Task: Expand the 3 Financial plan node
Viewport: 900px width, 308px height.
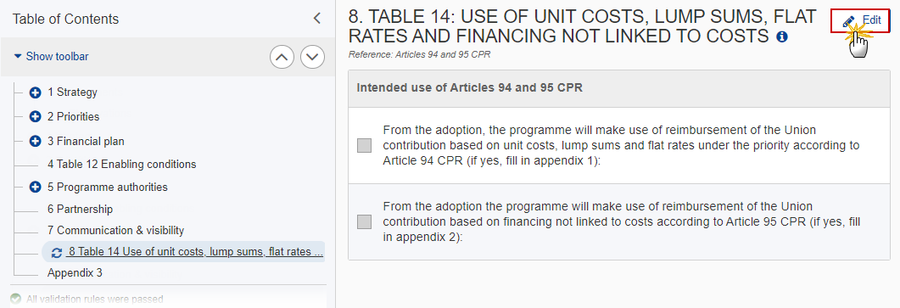Action: click(36, 142)
